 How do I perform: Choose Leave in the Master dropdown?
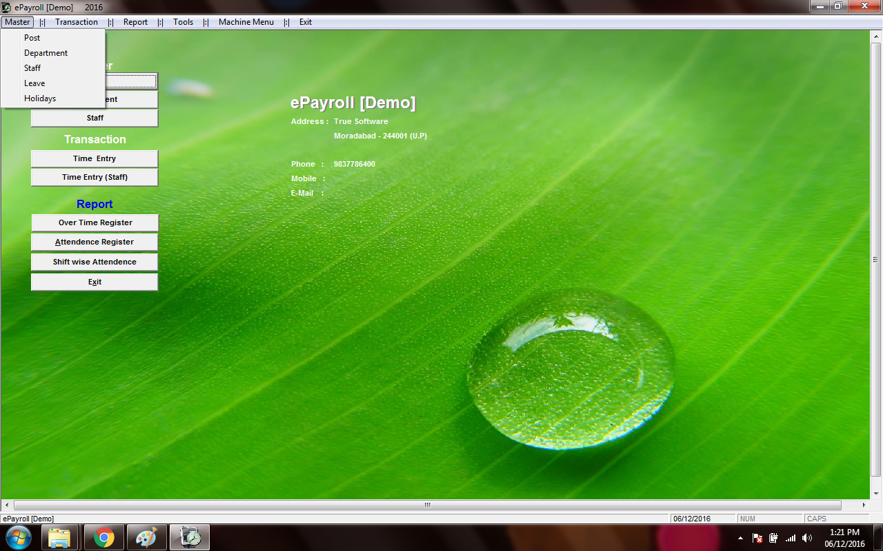[53, 83]
